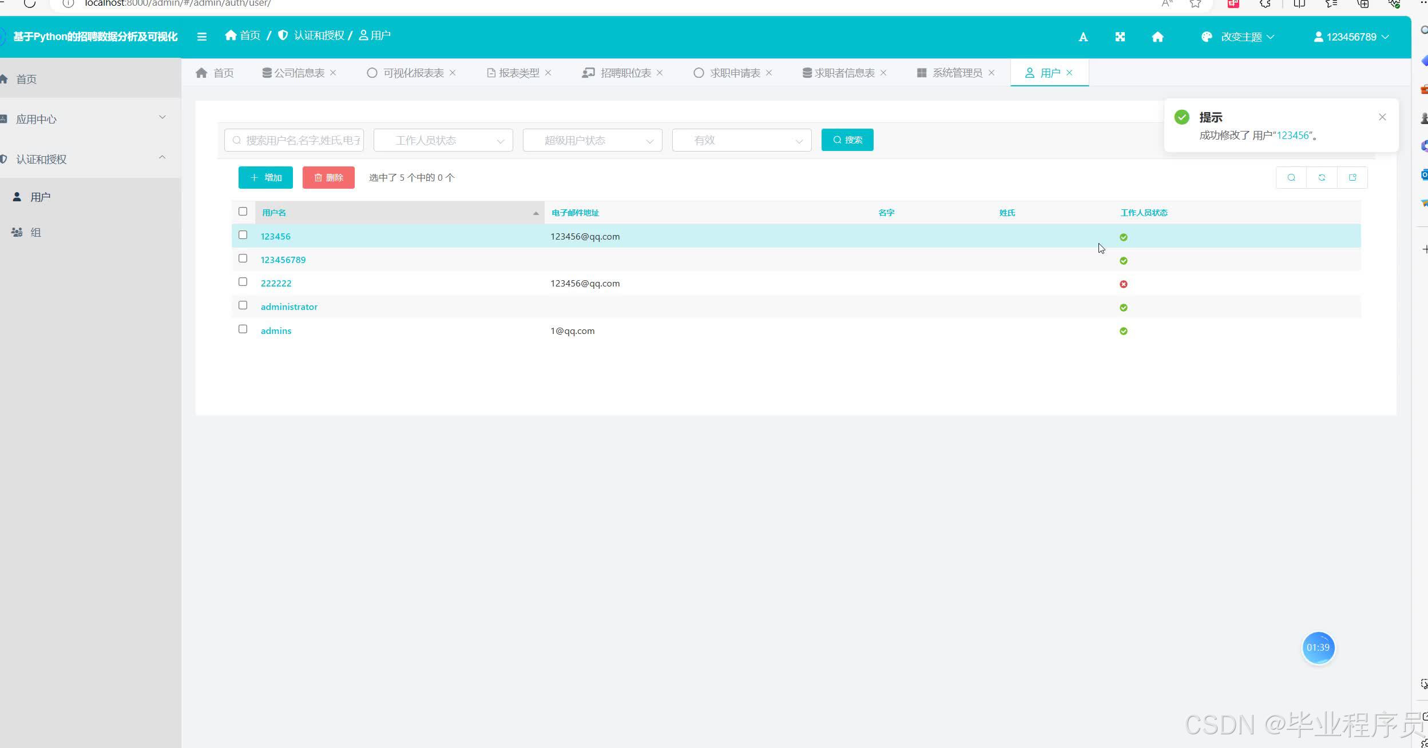Expand the 应用中心 sidebar menu
This screenshot has height=748, width=1428.
coord(90,119)
